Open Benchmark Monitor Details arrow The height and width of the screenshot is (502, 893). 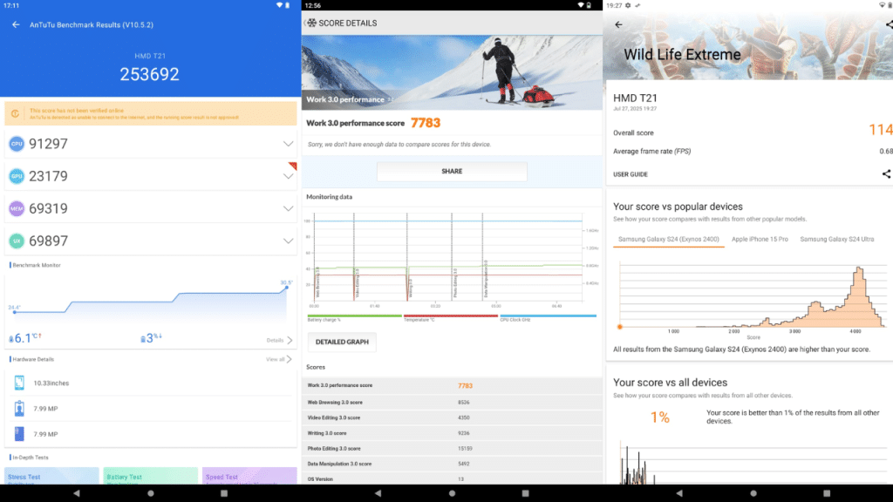[280, 341]
